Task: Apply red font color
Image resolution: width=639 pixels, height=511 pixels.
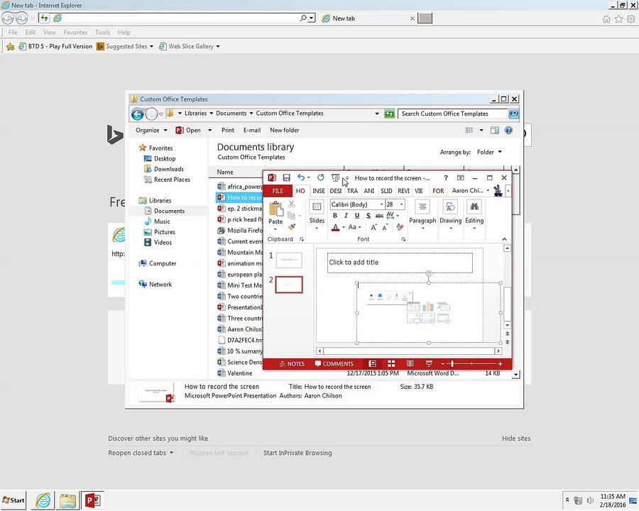Action: click(335, 227)
